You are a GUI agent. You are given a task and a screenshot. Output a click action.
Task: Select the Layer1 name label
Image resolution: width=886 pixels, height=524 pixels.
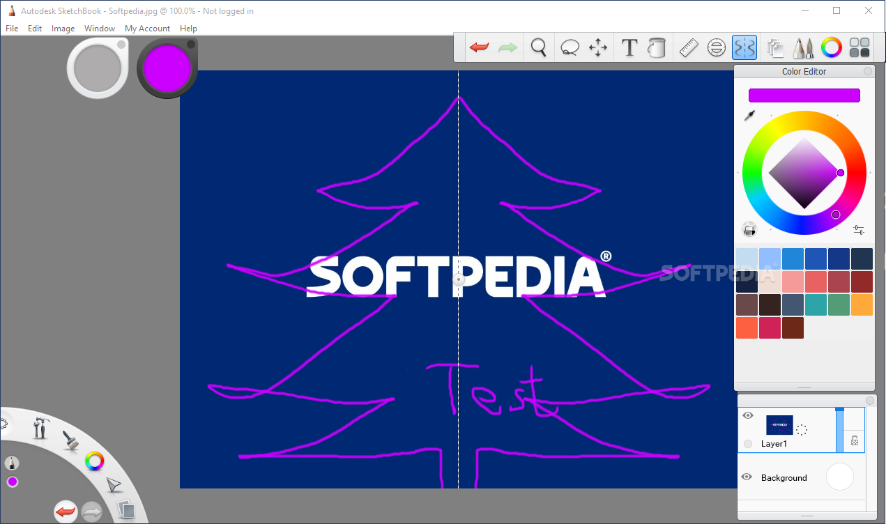click(774, 444)
